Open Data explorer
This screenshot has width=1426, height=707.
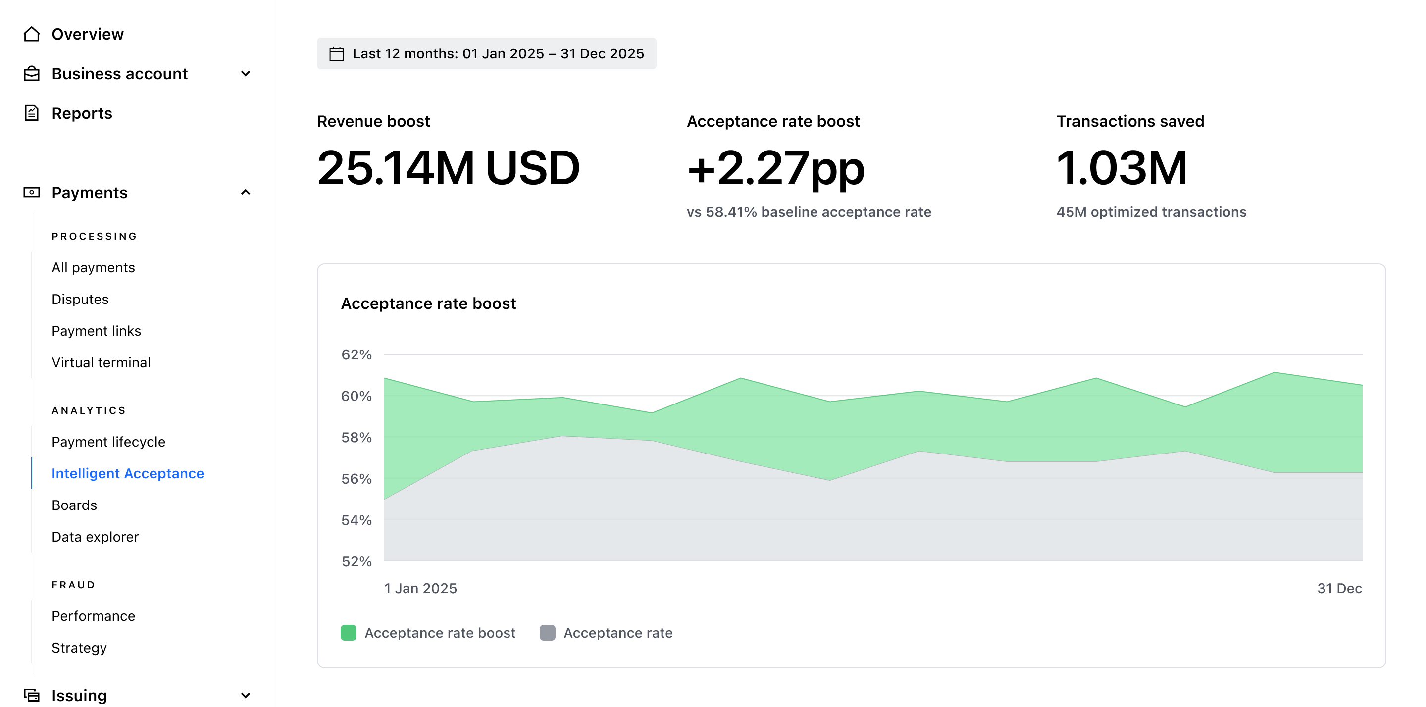pos(95,537)
